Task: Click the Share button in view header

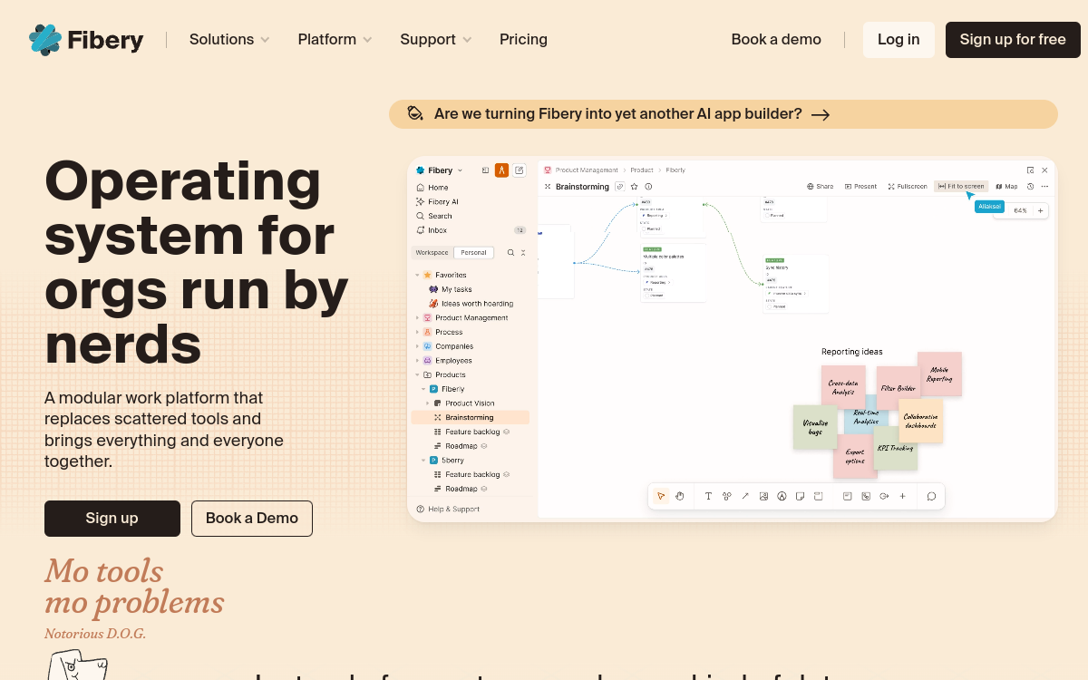Action: click(821, 186)
